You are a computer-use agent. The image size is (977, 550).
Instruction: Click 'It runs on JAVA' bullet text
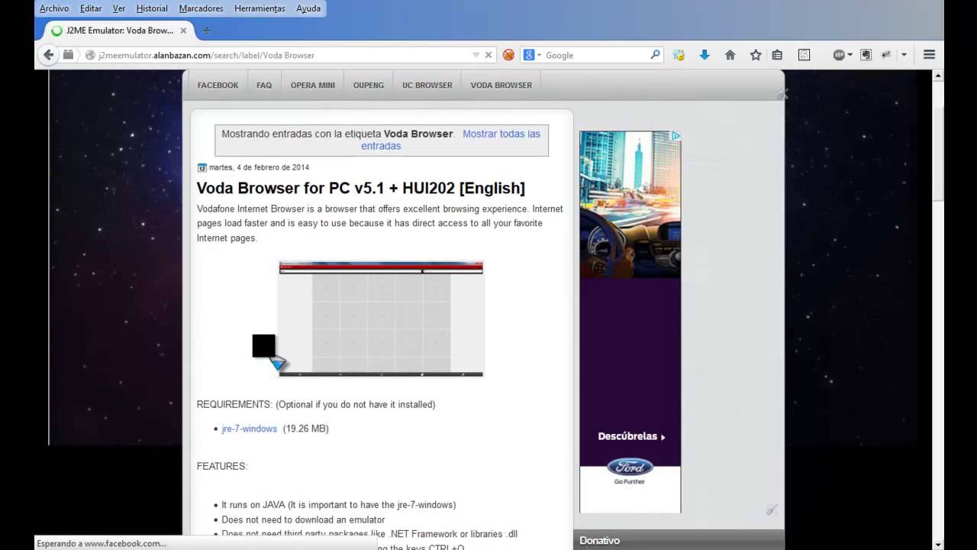click(339, 505)
